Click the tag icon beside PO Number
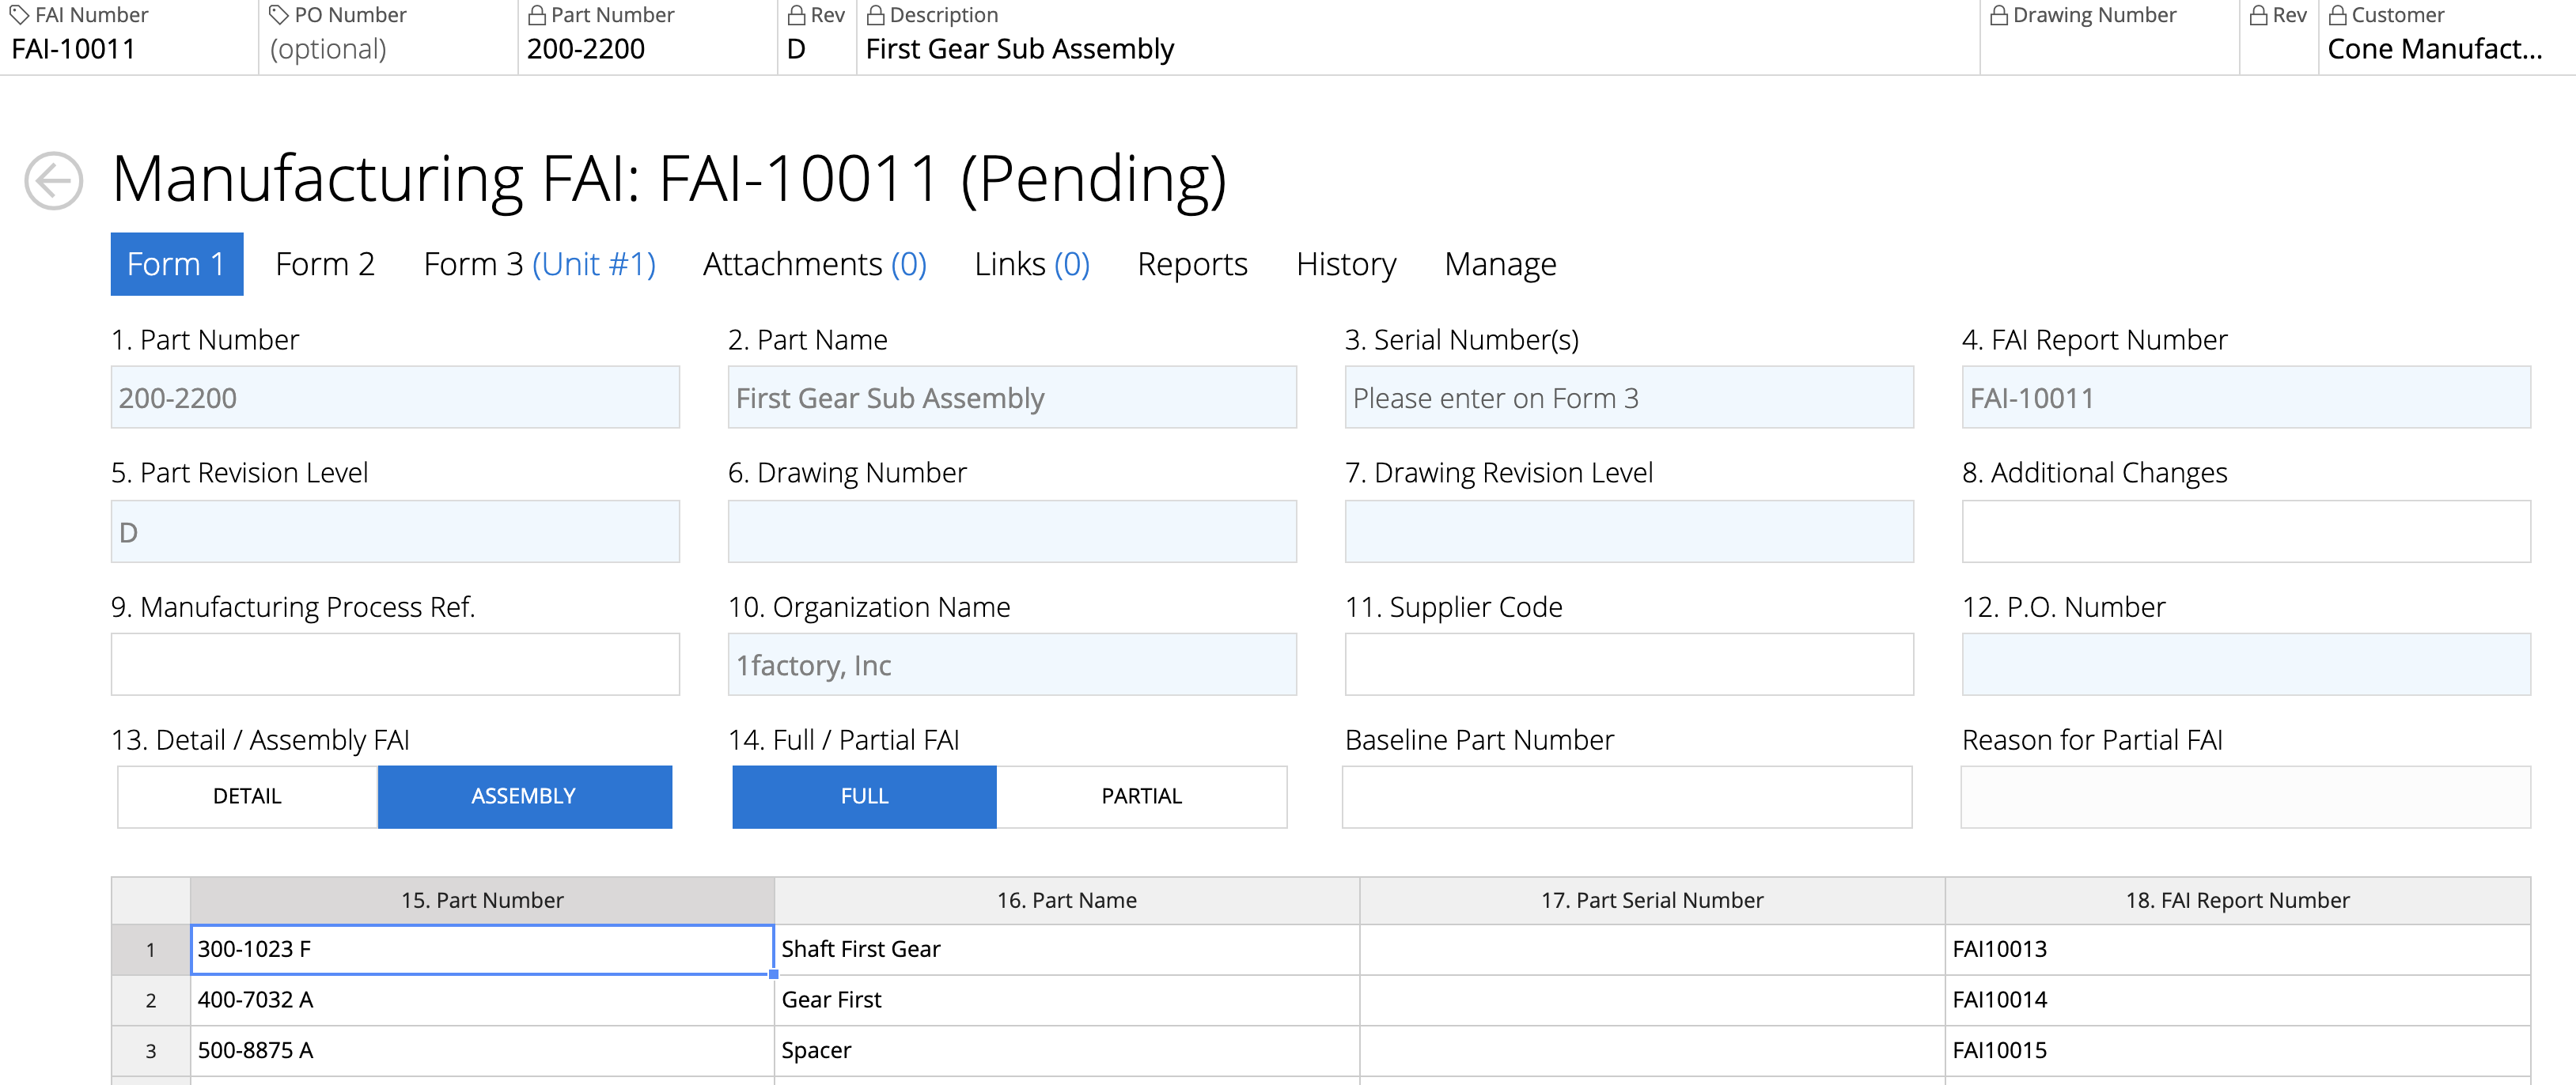Screen dimensions: 2576x1085 coord(279,15)
